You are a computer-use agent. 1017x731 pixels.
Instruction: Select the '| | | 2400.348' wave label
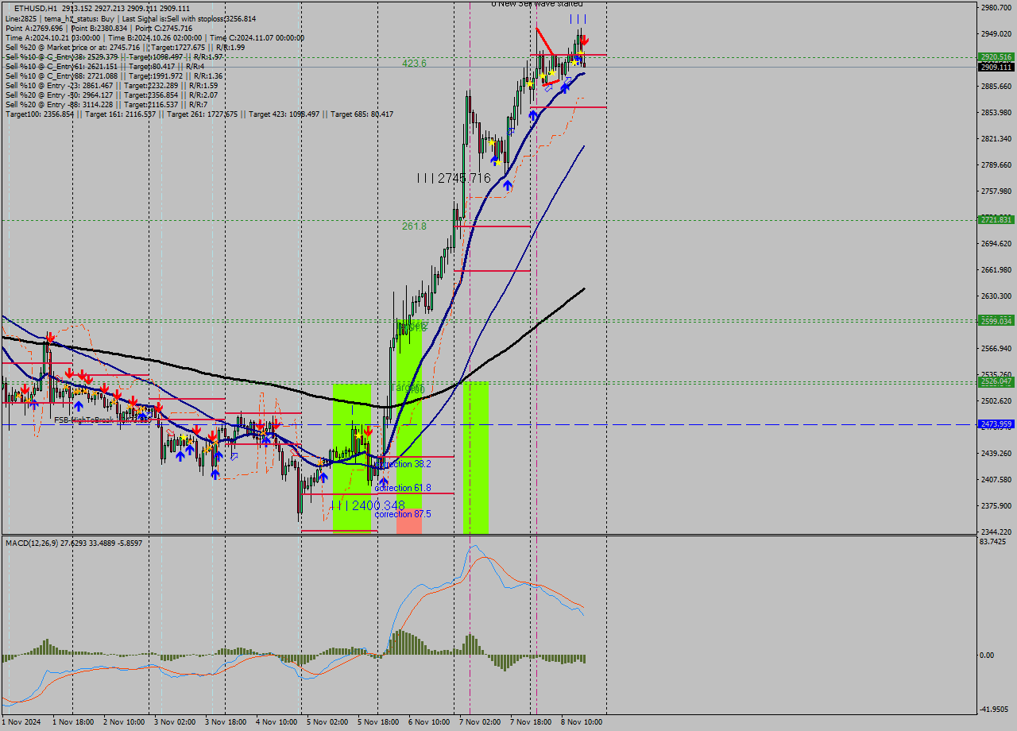click(x=368, y=505)
